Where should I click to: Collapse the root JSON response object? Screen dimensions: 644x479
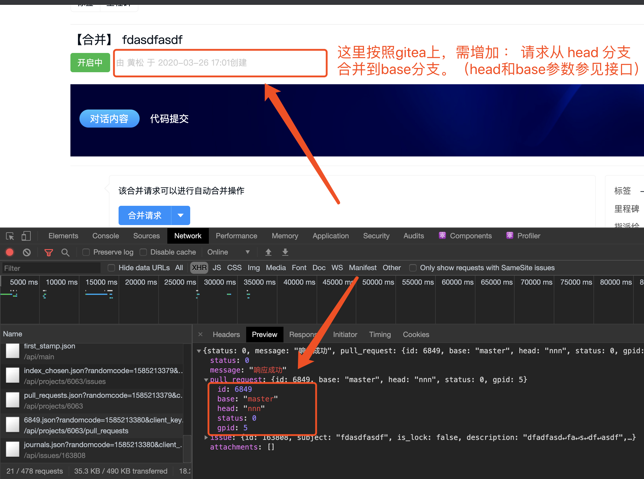pos(199,351)
